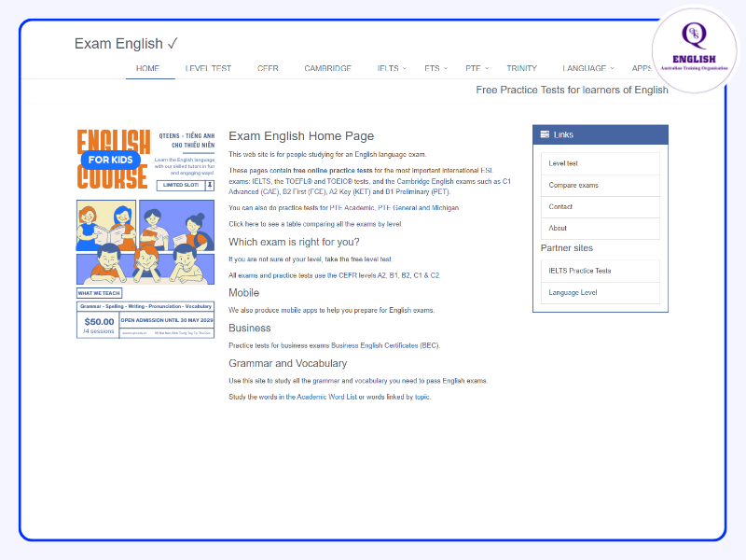Open the LEVEL TEST nav tab
Viewport: 746px width, 560px height.
208,68
